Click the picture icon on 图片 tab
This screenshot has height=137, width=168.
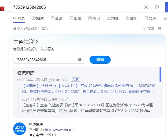click(34, 18)
